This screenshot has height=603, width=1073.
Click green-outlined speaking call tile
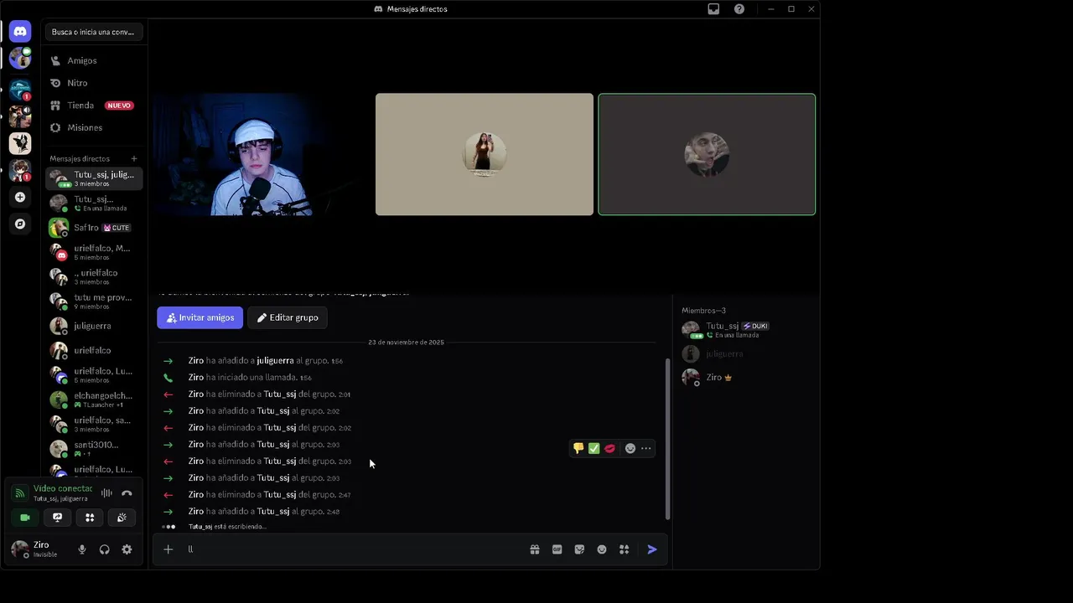pos(707,154)
